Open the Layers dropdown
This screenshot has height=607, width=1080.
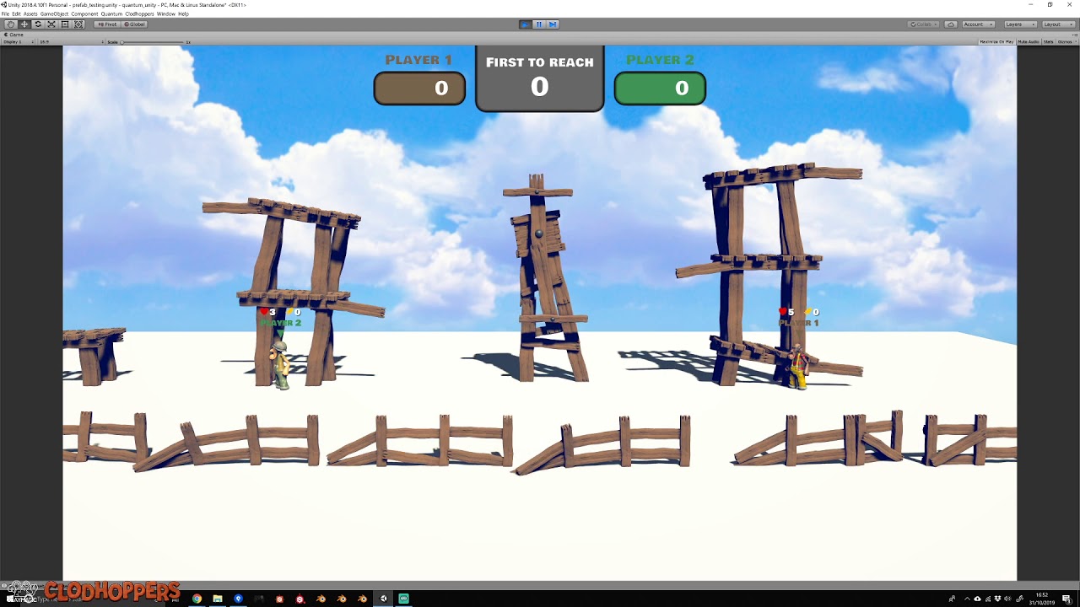tap(1020, 24)
